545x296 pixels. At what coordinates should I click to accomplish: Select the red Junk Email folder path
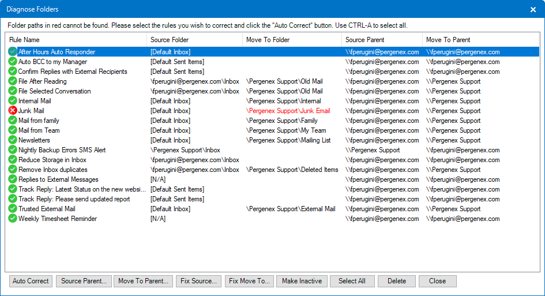pos(288,111)
